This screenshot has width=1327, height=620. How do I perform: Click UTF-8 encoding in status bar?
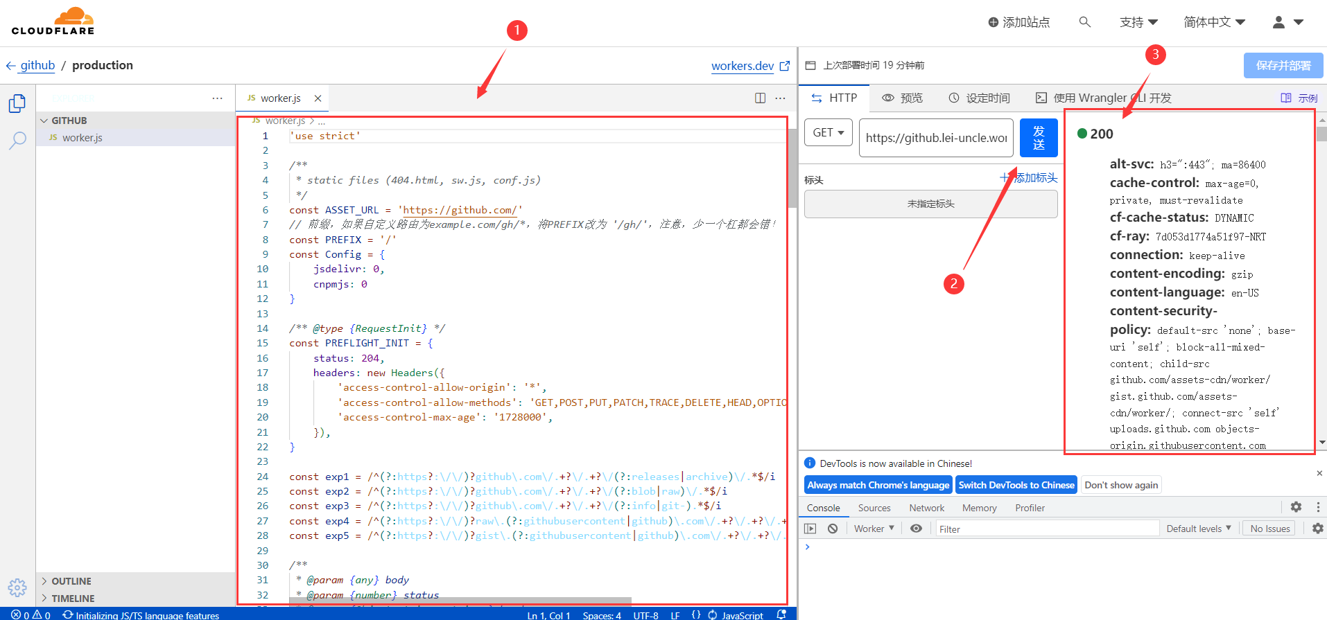[645, 615]
